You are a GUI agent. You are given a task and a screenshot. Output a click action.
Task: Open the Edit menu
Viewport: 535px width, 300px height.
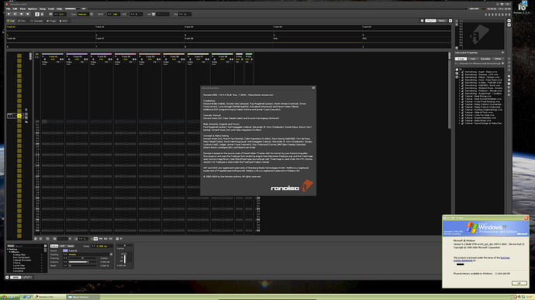tap(15, 9)
